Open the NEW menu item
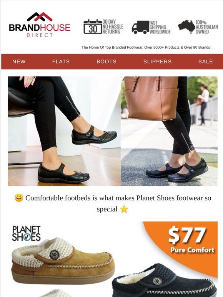 coord(19,61)
